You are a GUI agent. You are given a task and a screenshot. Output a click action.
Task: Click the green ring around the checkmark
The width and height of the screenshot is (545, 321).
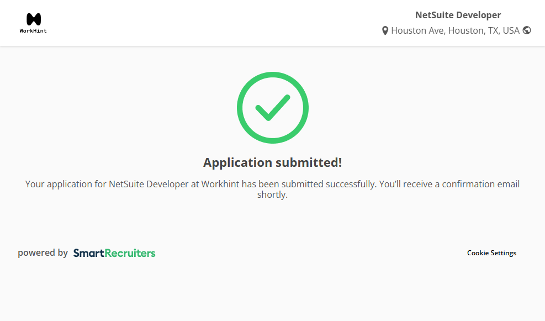pos(240,108)
